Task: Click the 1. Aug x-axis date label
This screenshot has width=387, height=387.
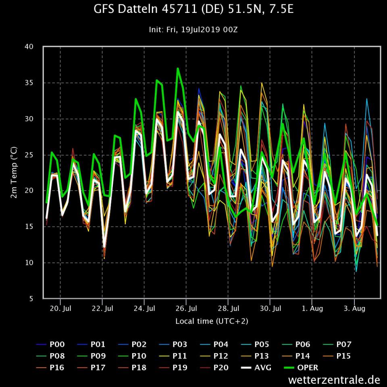Action: click(x=312, y=309)
